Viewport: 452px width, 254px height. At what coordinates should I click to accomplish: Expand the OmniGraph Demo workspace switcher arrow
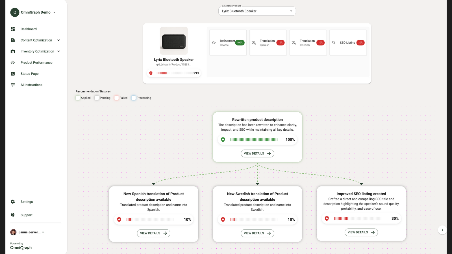click(x=55, y=12)
